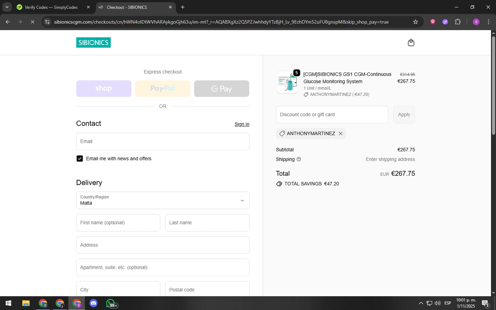Open the Windows Start menu
The image size is (496, 310).
click(x=8, y=303)
